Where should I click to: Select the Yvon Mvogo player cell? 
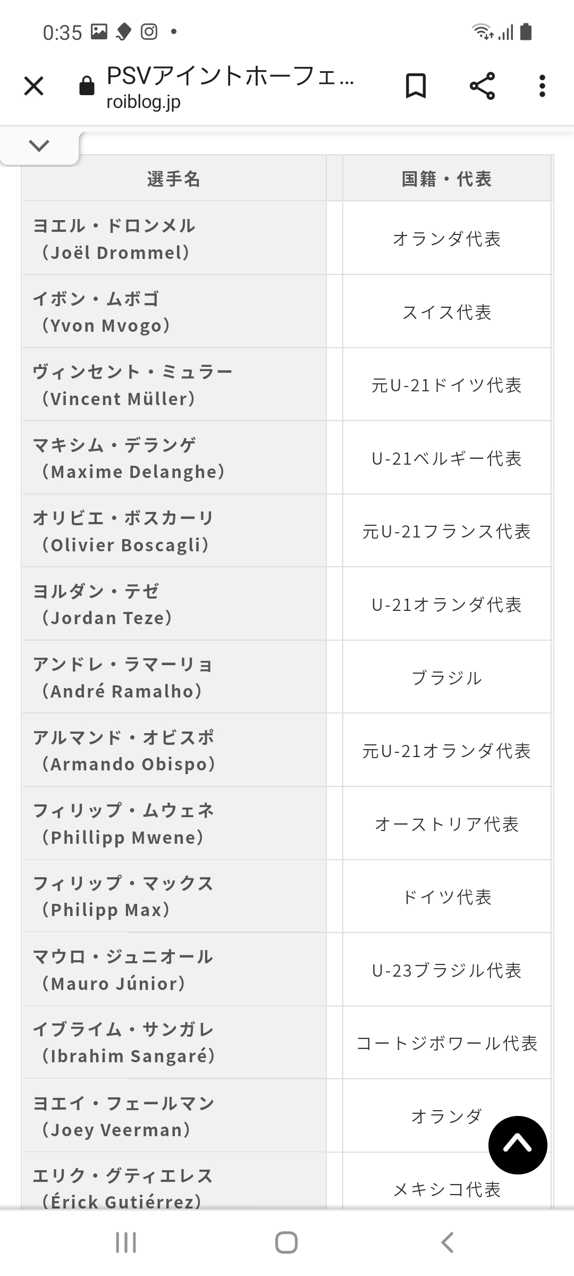click(x=174, y=312)
